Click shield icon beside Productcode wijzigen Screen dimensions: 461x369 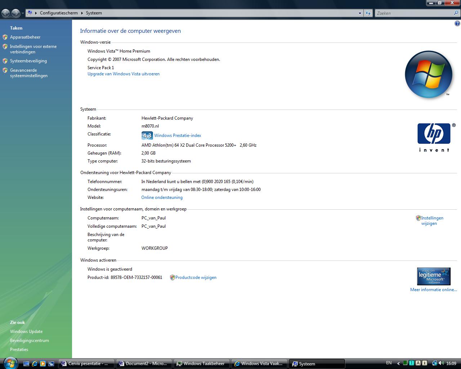[x=172, y=277]
